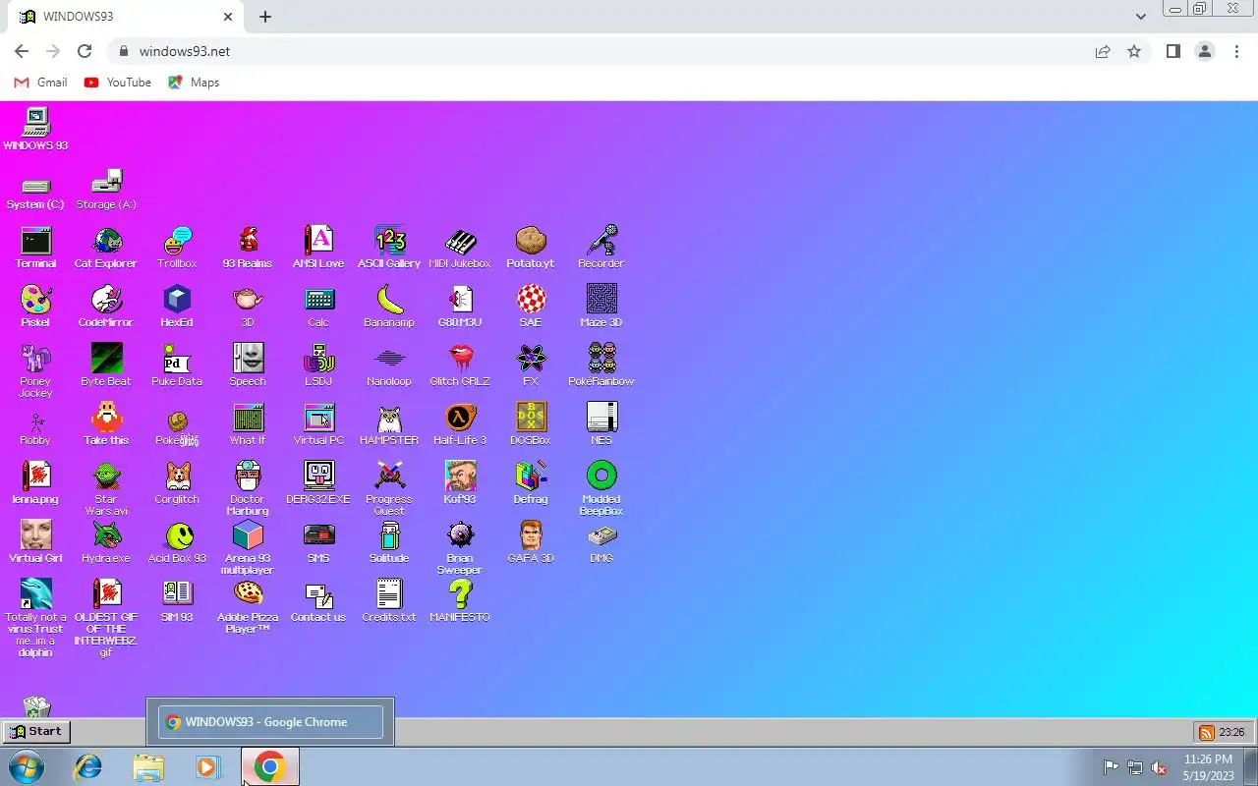This screenshot has height=786, width=1258.
Task: Open a new Chrome tab
Action: 265,17
